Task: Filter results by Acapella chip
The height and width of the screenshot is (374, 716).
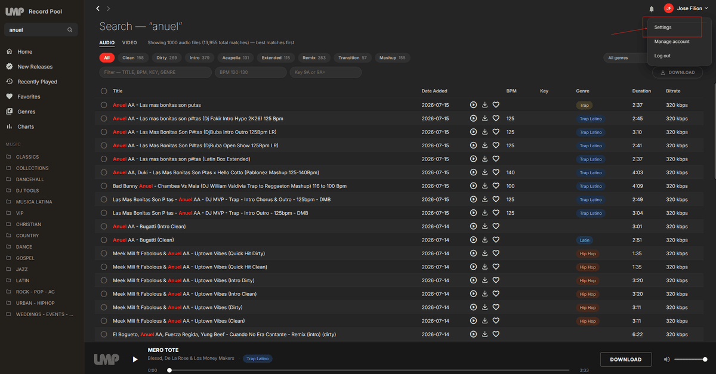Action: pyautogui.click(x=235, y=58)
